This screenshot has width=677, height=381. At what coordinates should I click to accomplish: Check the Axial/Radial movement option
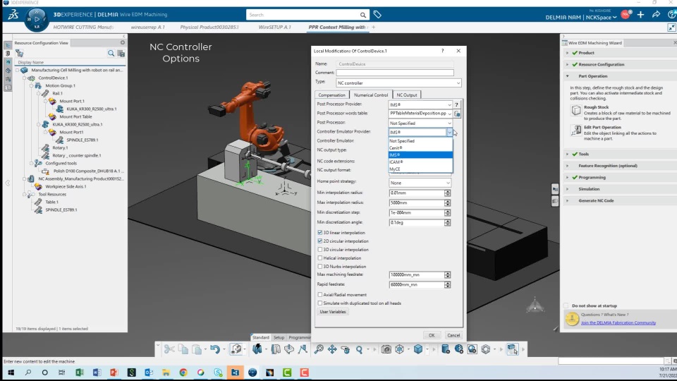320,294
